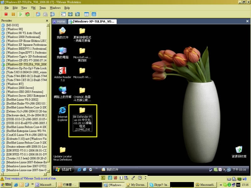
Task: Select the Internet Explorer desktop icon
Action: click(x=62, y=114)
